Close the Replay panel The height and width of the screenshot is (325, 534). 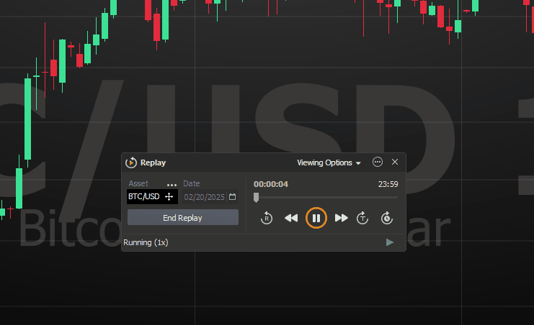pyautogui.click(x=395, y=162)
